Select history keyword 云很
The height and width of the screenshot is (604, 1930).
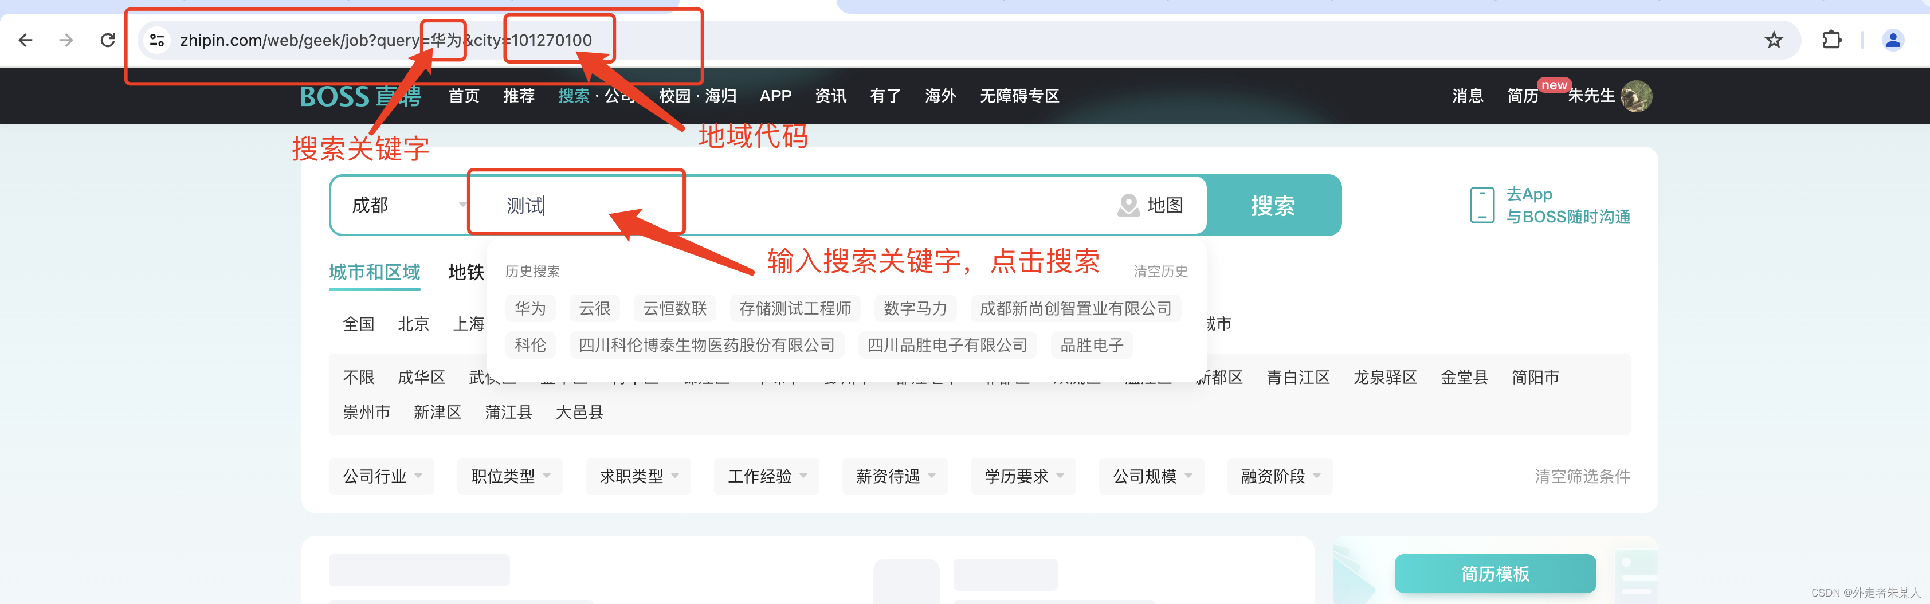point(595,308)
